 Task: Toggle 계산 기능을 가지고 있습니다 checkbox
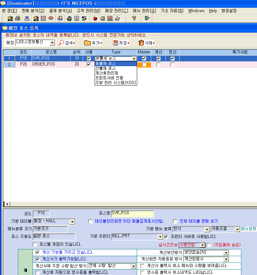click(x=37, y=252)
